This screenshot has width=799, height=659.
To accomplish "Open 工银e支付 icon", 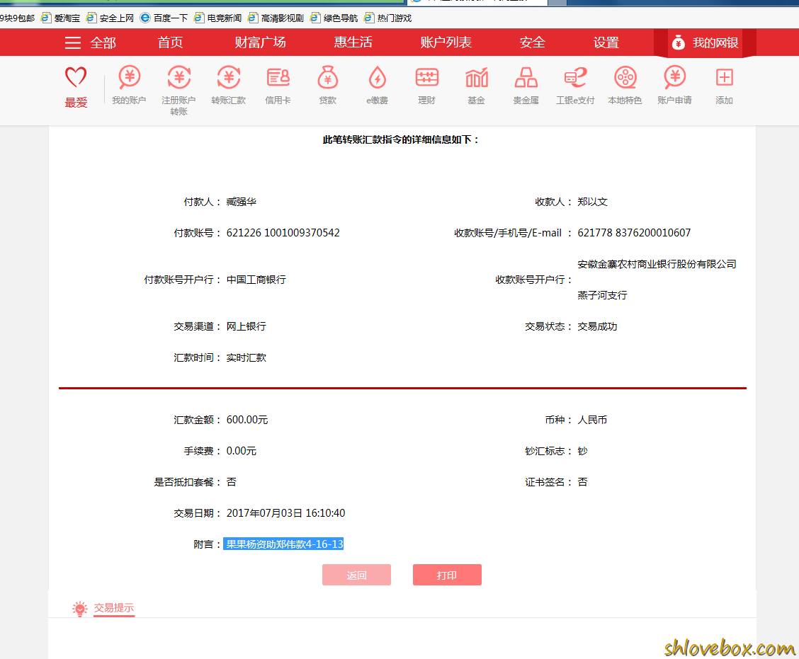I will tap(575, 77).
